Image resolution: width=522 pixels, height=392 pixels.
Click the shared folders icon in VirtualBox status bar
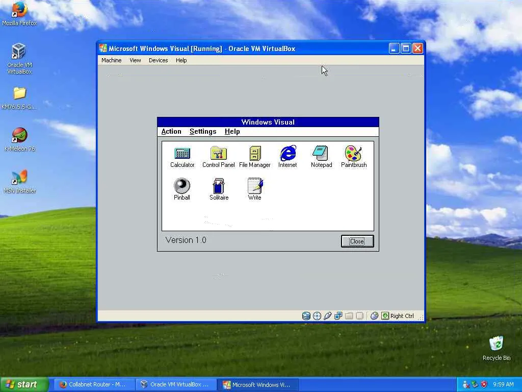point(349,315)
